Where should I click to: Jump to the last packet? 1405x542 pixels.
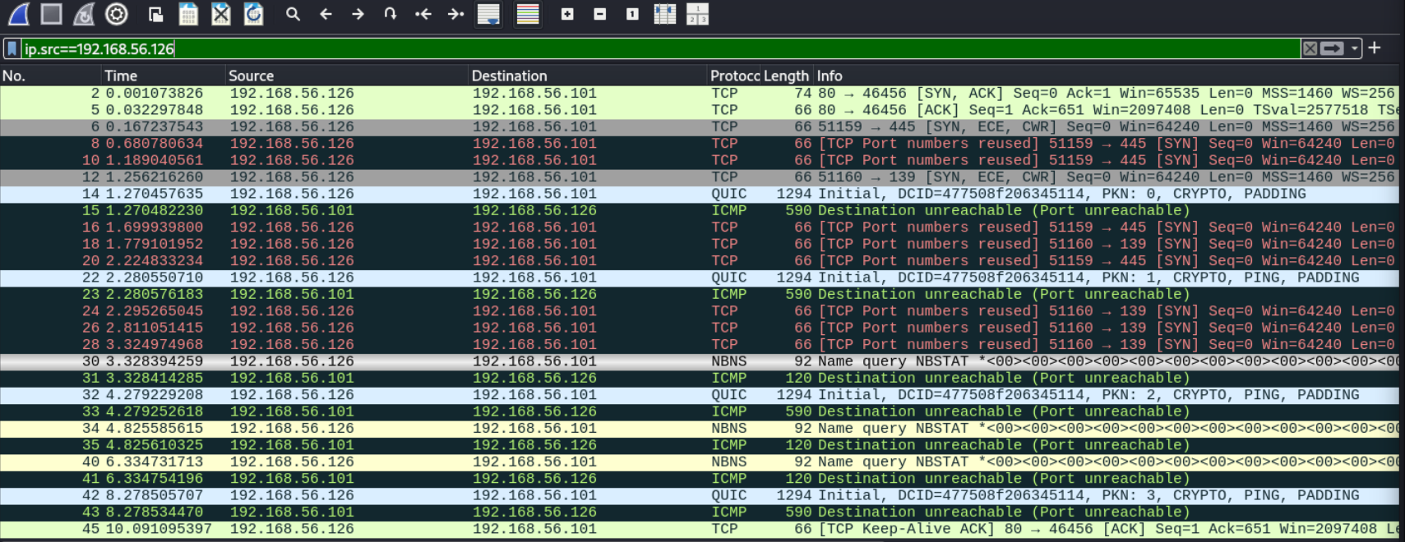(x=455, y=14)
